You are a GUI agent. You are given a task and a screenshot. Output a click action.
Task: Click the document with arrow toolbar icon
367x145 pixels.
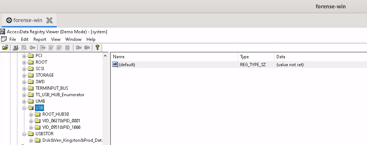pos(43,48)
